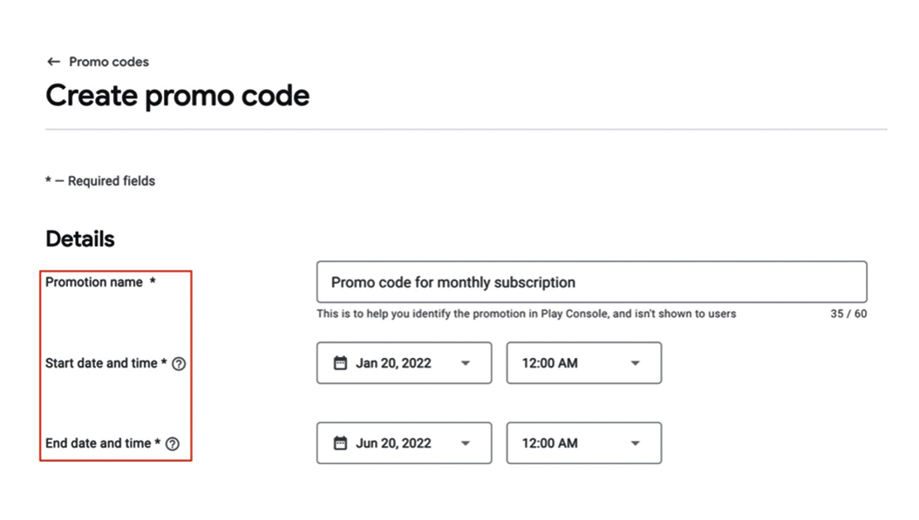Click calendar icon in Jun 20, 2022 field
Viewport: 919px width, 520px height.
tap(341, 443)
